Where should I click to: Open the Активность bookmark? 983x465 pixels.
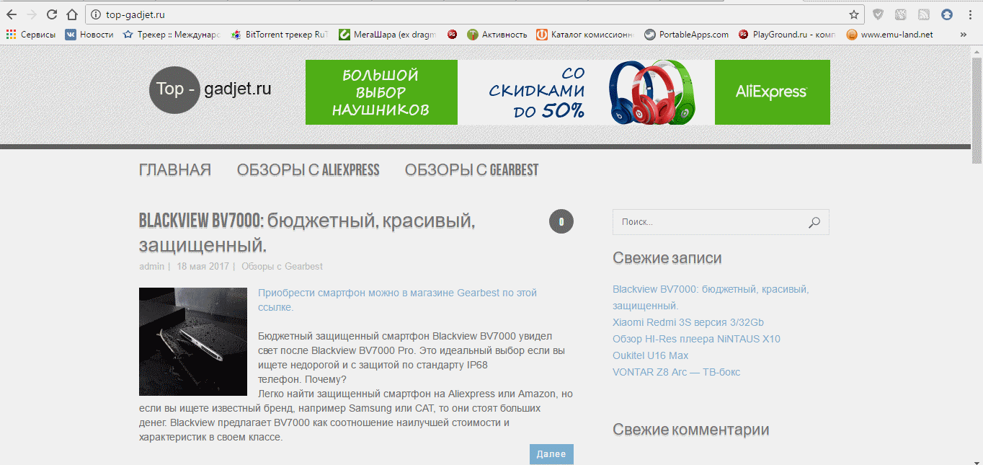497,34
